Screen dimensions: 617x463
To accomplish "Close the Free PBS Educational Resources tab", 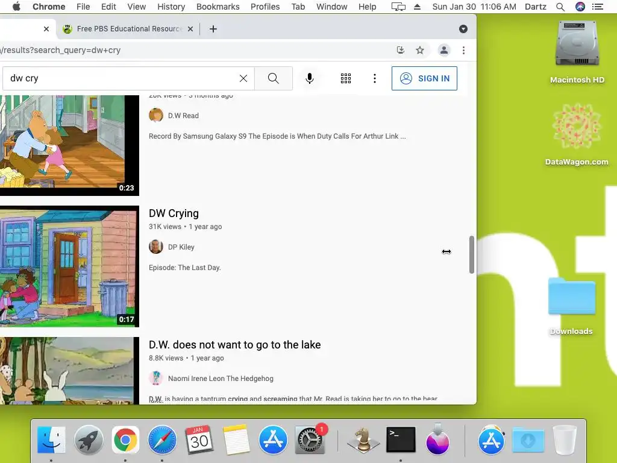I will pos(190,29).
